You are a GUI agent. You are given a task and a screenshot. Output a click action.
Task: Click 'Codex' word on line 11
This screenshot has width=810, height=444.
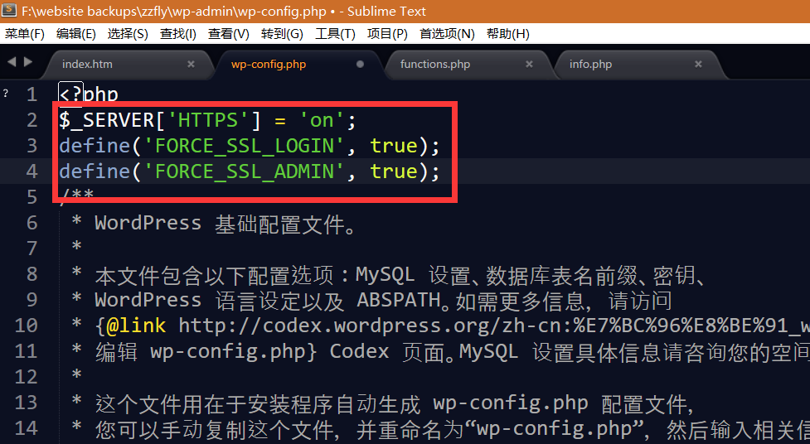coord(359,351)
